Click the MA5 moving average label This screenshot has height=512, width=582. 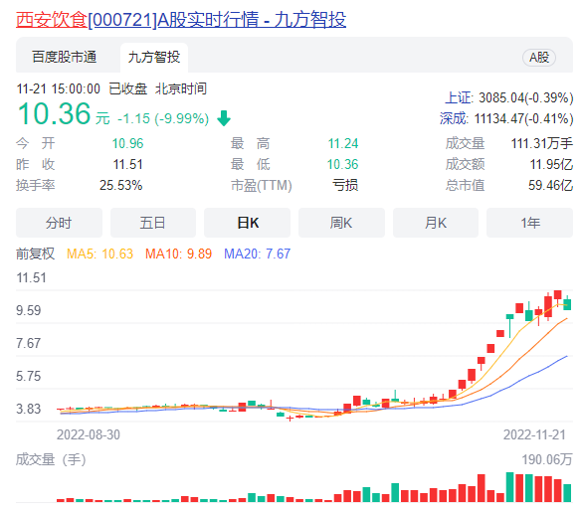tap(99, 254)
